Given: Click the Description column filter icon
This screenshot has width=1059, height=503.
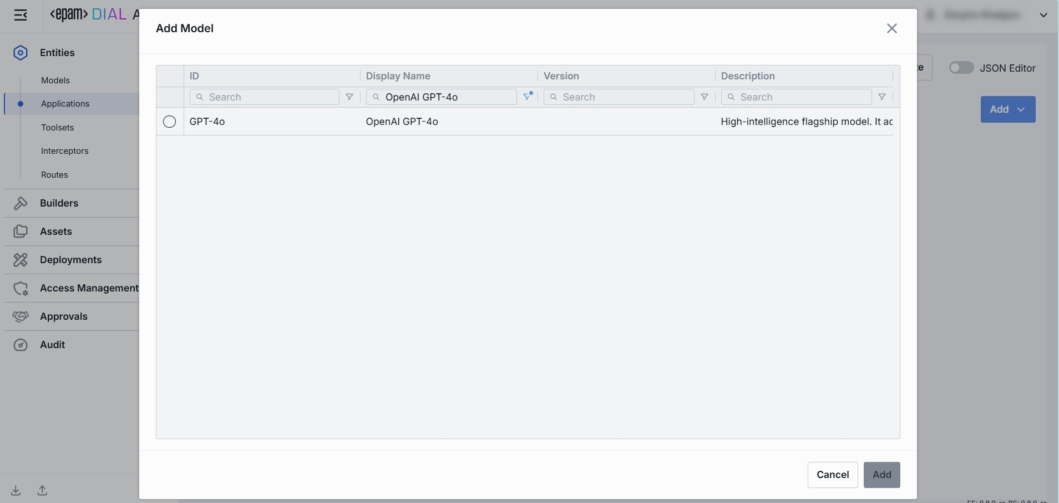Looking at the screenshot, I should click(882, 97).
